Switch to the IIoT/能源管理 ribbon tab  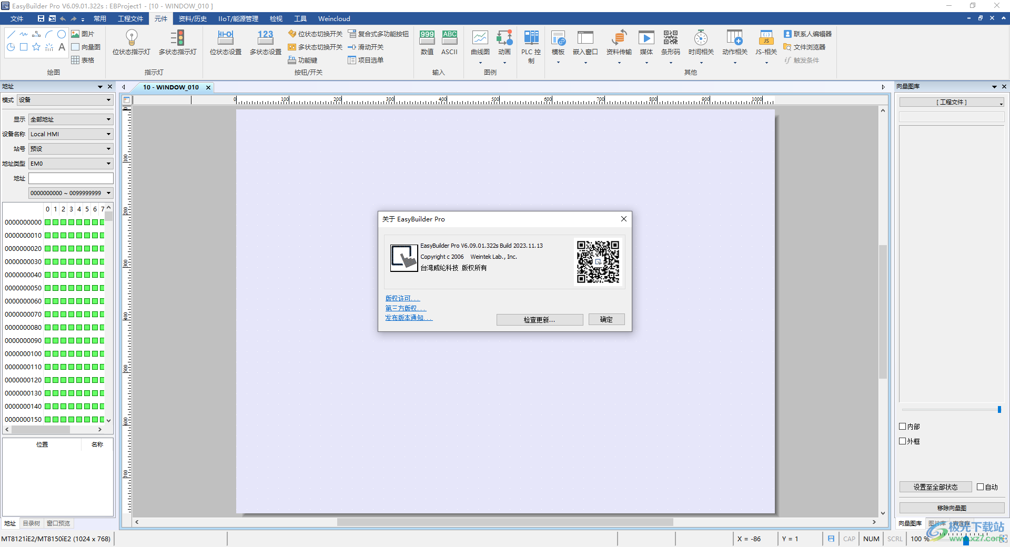(x=238, y=18)
